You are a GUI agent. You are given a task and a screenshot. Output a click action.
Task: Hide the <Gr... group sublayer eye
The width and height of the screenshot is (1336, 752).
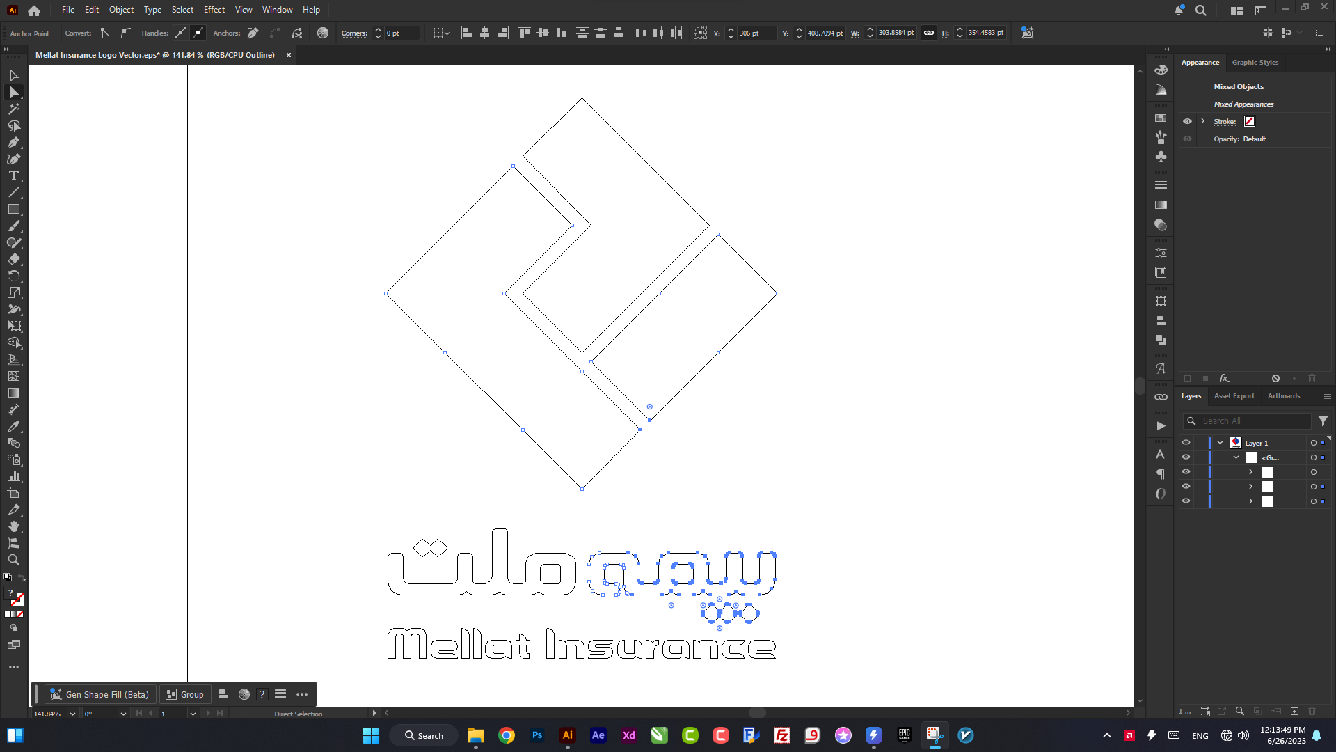(1186, 457)
